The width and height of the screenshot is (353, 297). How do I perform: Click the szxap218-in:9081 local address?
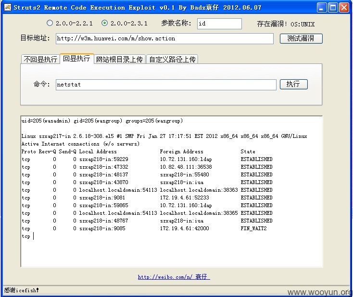click(102, 198)
